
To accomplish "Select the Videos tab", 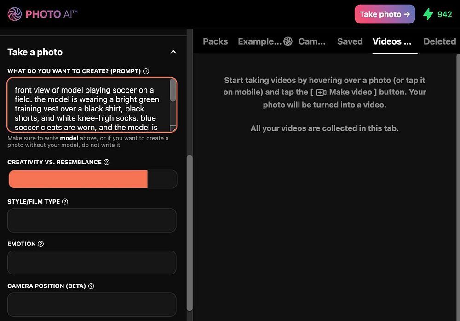I will [392, 41].
